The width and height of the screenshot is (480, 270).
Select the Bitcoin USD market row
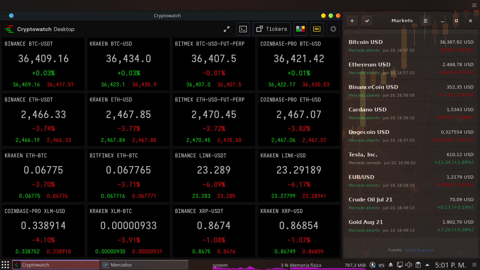(x=411, y=46)
